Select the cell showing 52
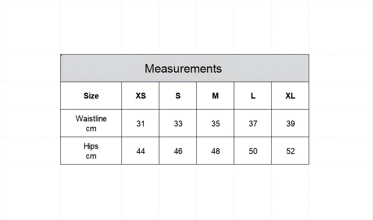Image resolution: width=373 pixels, height=220 pixels. tap(290, 151)
